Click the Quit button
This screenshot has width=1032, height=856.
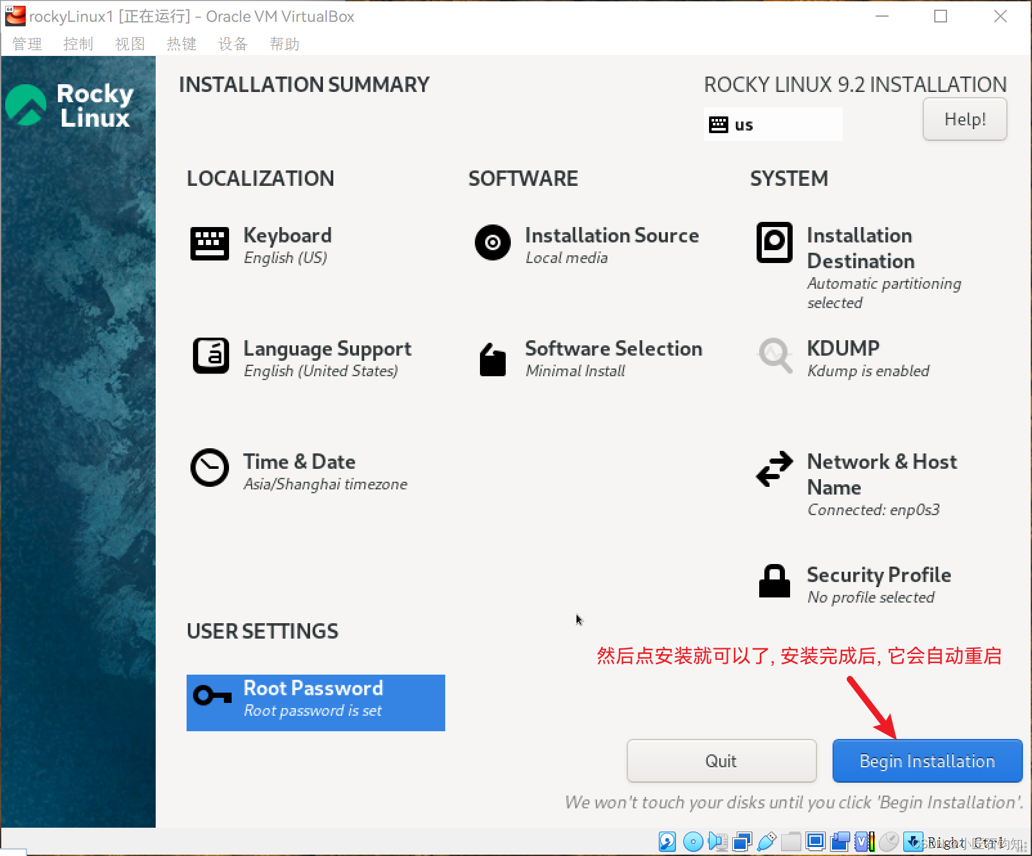721,761
